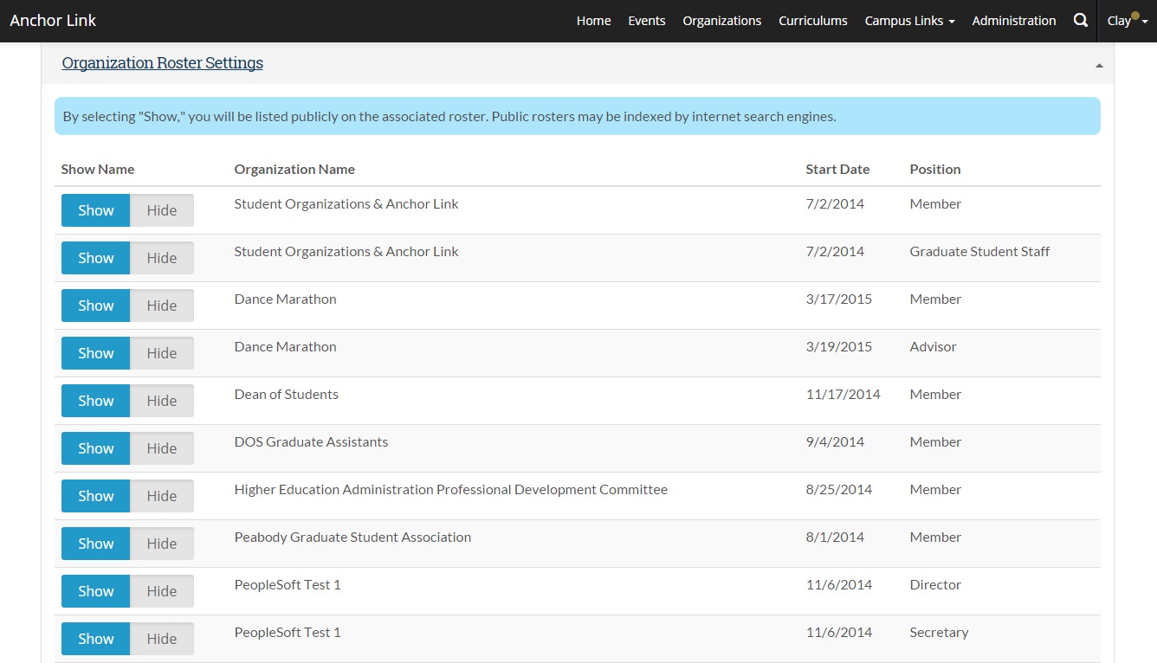Hide Higher Education Administration committee listing
This screenshot has height=663, width=1157.
click(x=161, y=496)
